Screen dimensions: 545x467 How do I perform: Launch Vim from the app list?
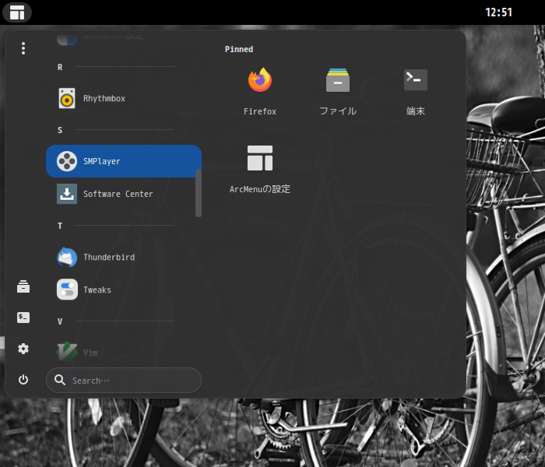pos(124,353)
